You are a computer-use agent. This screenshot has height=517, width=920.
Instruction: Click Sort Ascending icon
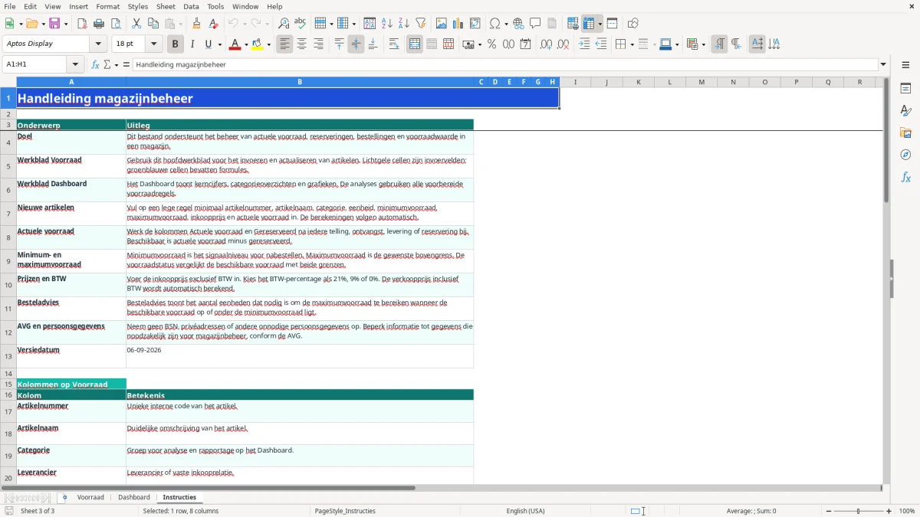[387, 24]
